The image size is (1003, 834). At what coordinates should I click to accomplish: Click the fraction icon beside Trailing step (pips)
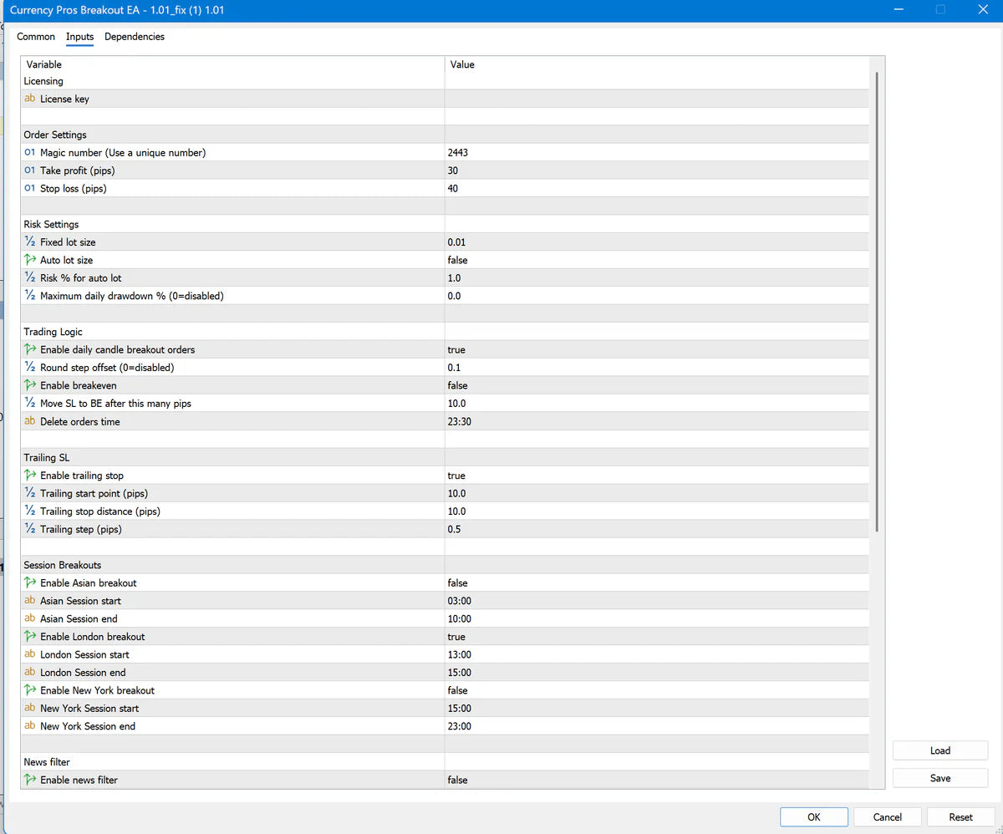coord(30,529)
